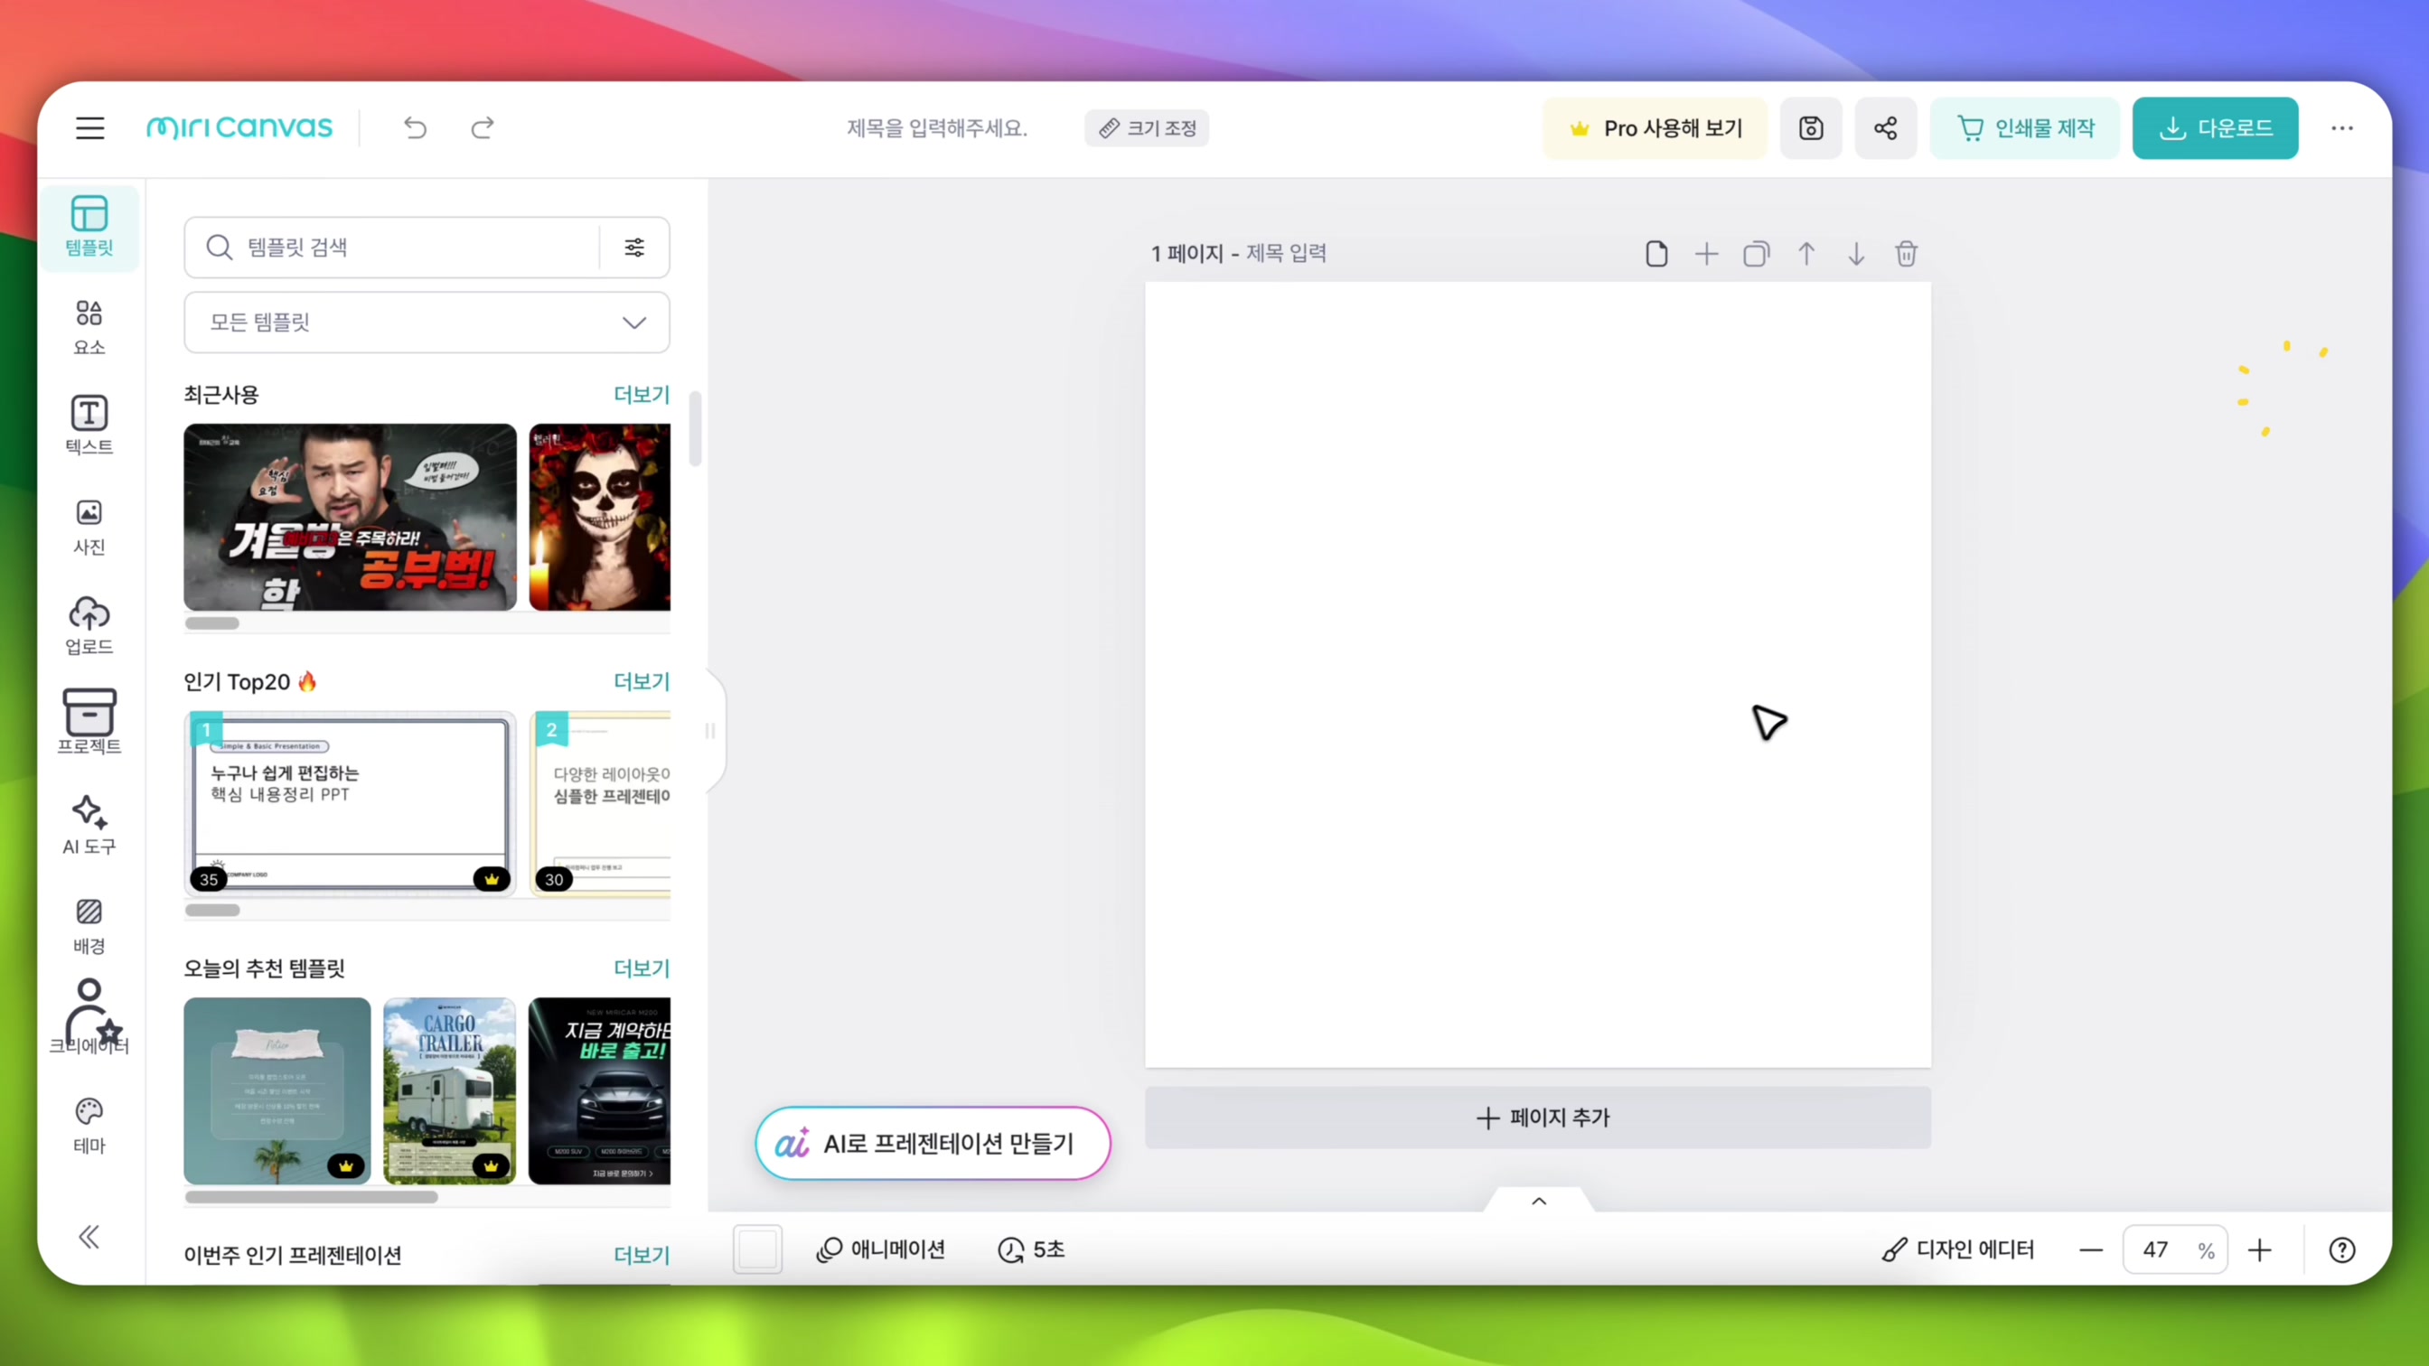Click the 제목을 입력해주세요 title field
2429x1366 pixels.
coord(936,128)
